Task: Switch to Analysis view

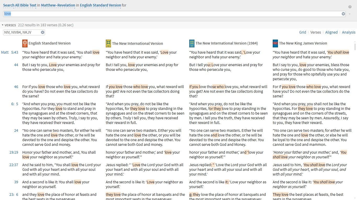Action: coord(349,32)
